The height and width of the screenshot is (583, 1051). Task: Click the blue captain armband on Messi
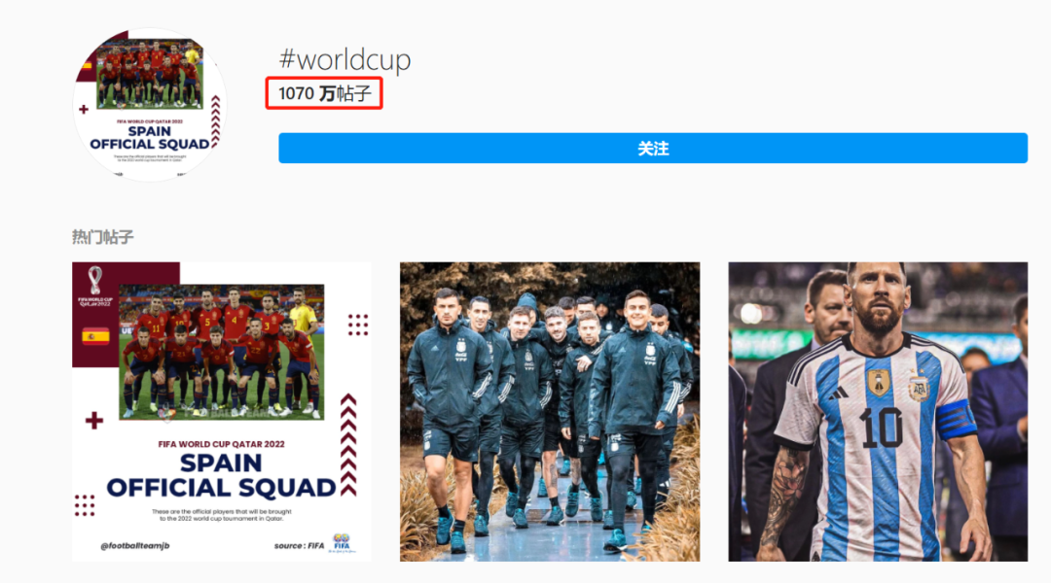(x=957, y=419)
